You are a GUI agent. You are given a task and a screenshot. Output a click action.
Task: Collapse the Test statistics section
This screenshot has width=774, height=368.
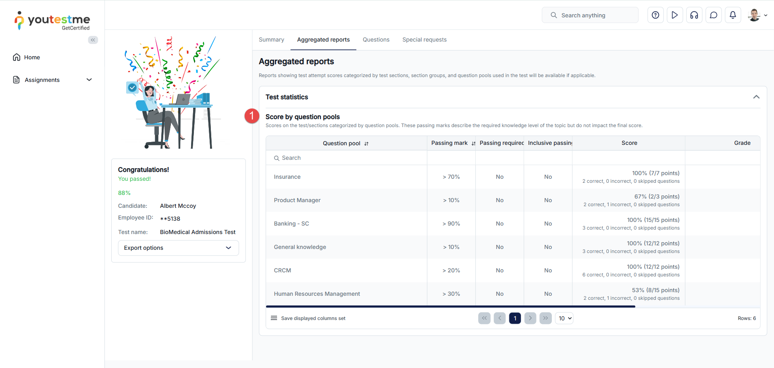[x=756, y=97]
